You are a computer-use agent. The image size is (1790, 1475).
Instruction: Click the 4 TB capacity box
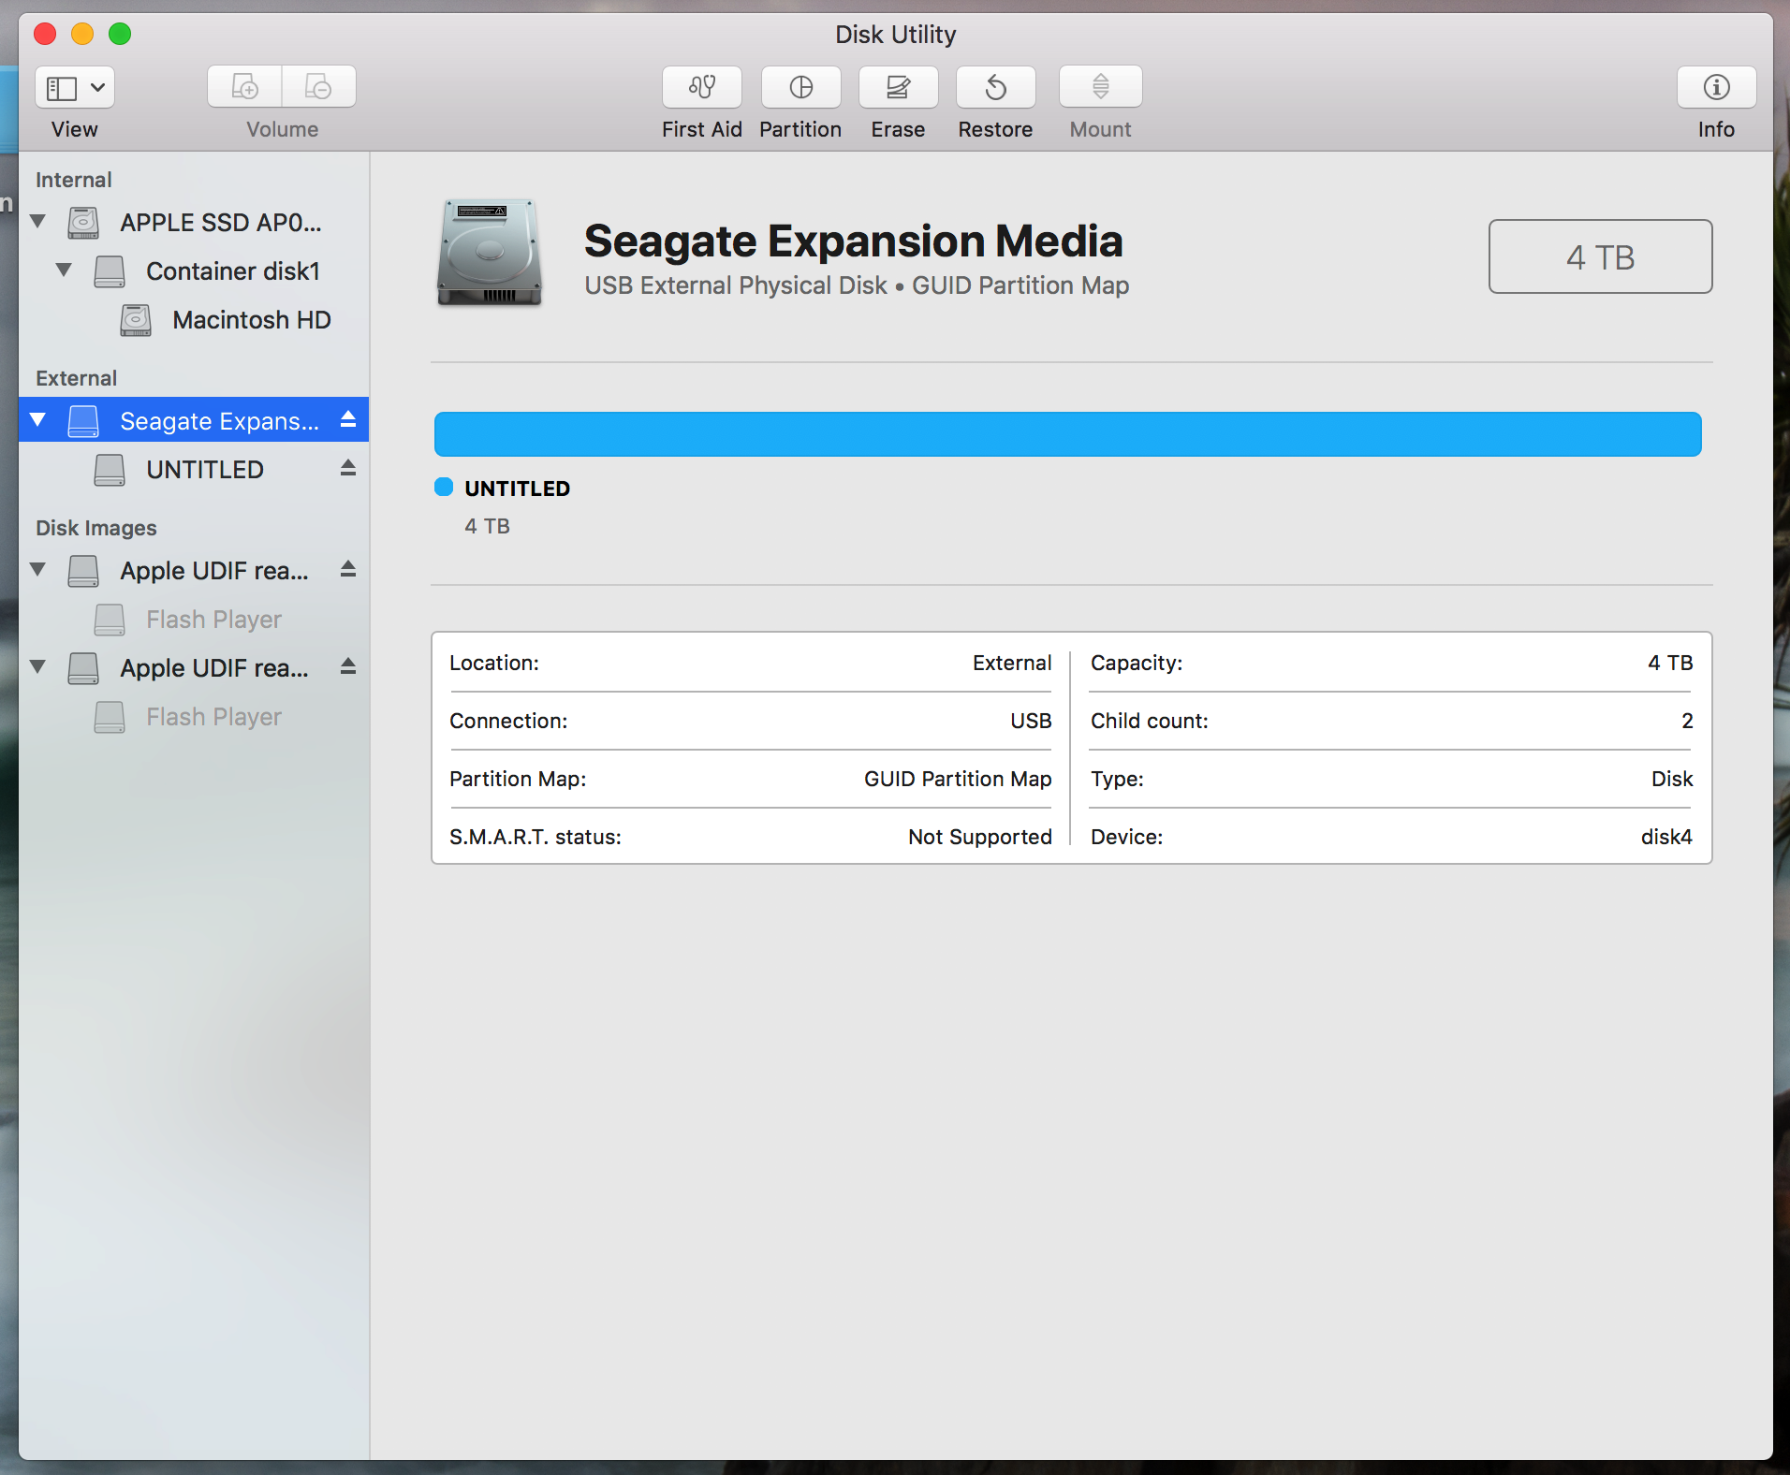(x=1600, y=256)
